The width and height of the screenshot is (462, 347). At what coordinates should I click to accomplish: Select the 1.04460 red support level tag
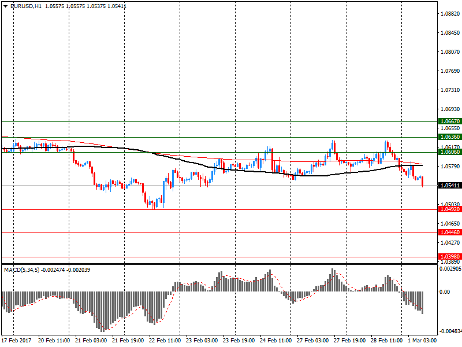[x=450, y=232]
